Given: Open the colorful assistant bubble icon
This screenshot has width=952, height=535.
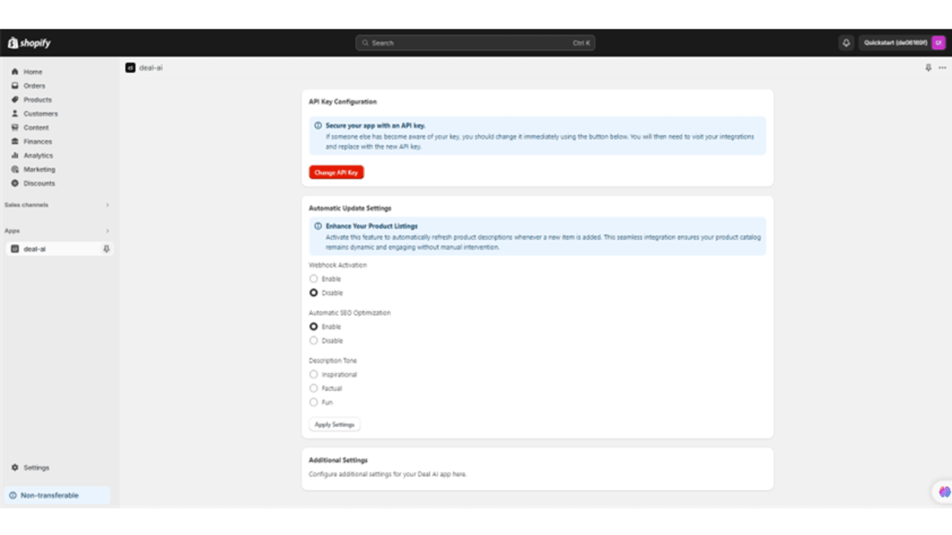Looking at the screenshot, I should pos(944,492).
